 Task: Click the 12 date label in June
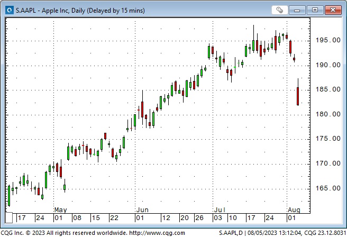coord(166,218)
